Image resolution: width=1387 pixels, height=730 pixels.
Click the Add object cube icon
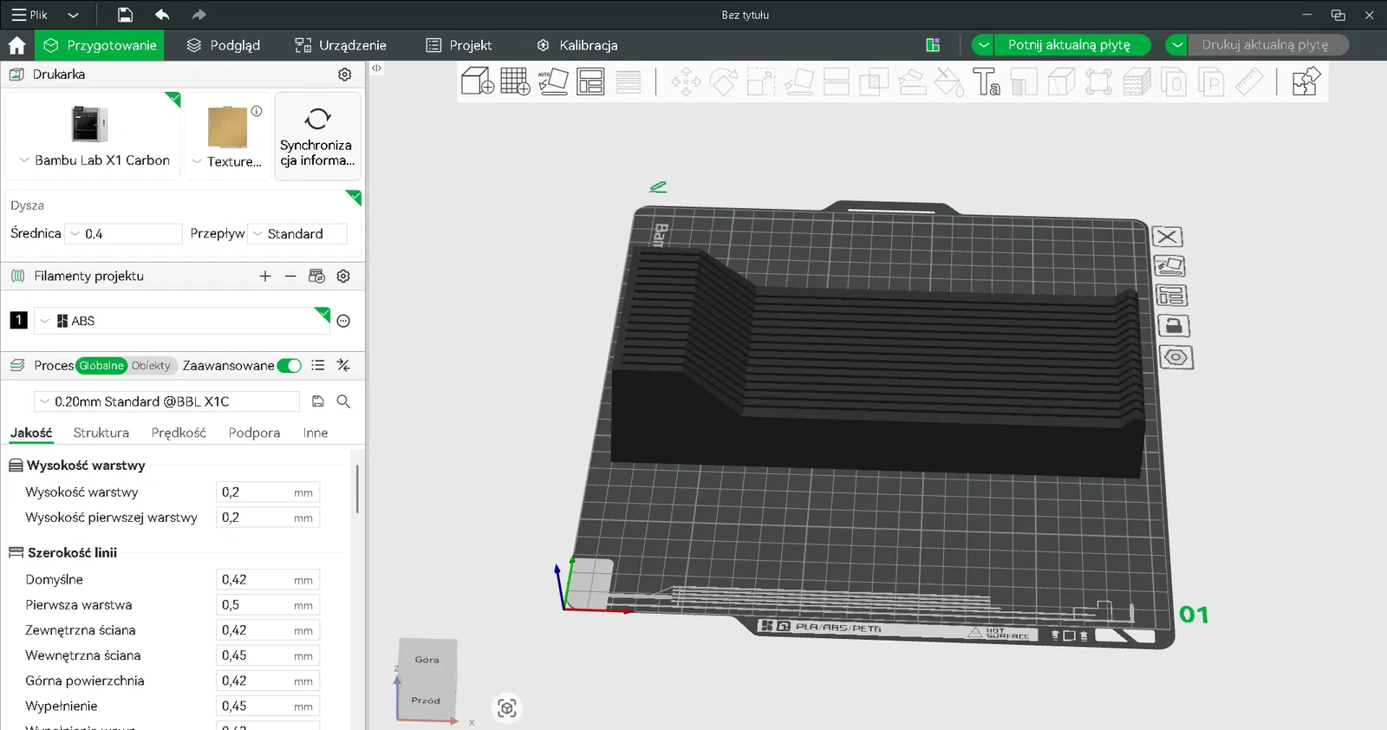(477, 81)
